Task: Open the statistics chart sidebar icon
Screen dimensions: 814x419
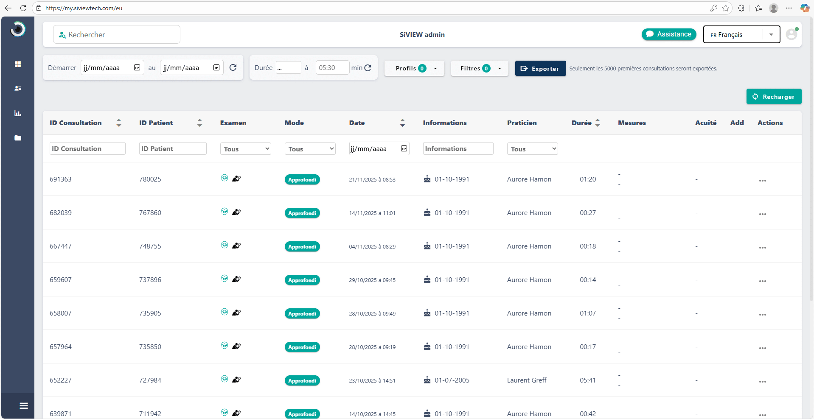Action: pos(18,113)
